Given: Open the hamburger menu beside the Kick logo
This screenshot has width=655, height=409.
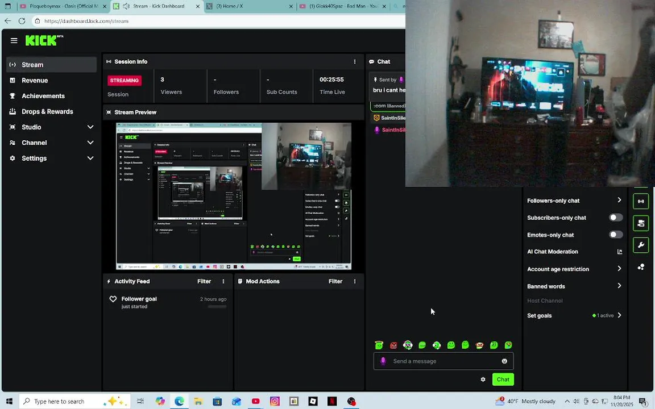Looking at the screenshot, I should pos(14,40).
